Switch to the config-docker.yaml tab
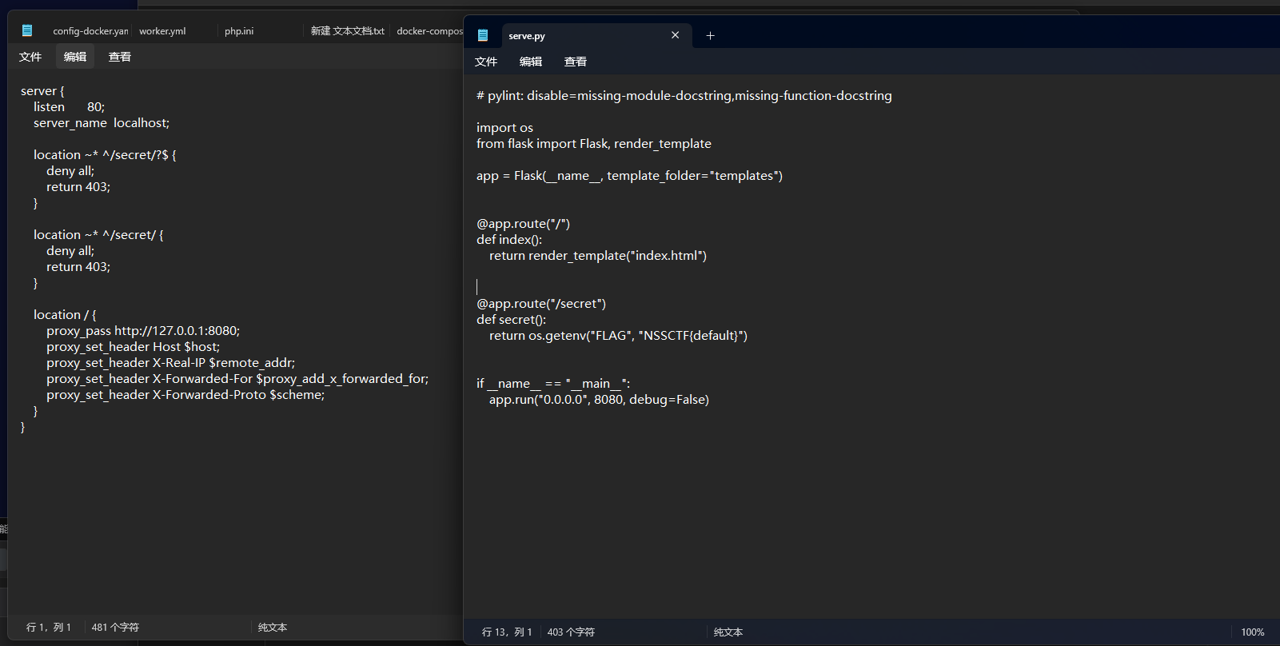Image resolution: width=1280 pixels, height=646 pixels. point(90,31)
